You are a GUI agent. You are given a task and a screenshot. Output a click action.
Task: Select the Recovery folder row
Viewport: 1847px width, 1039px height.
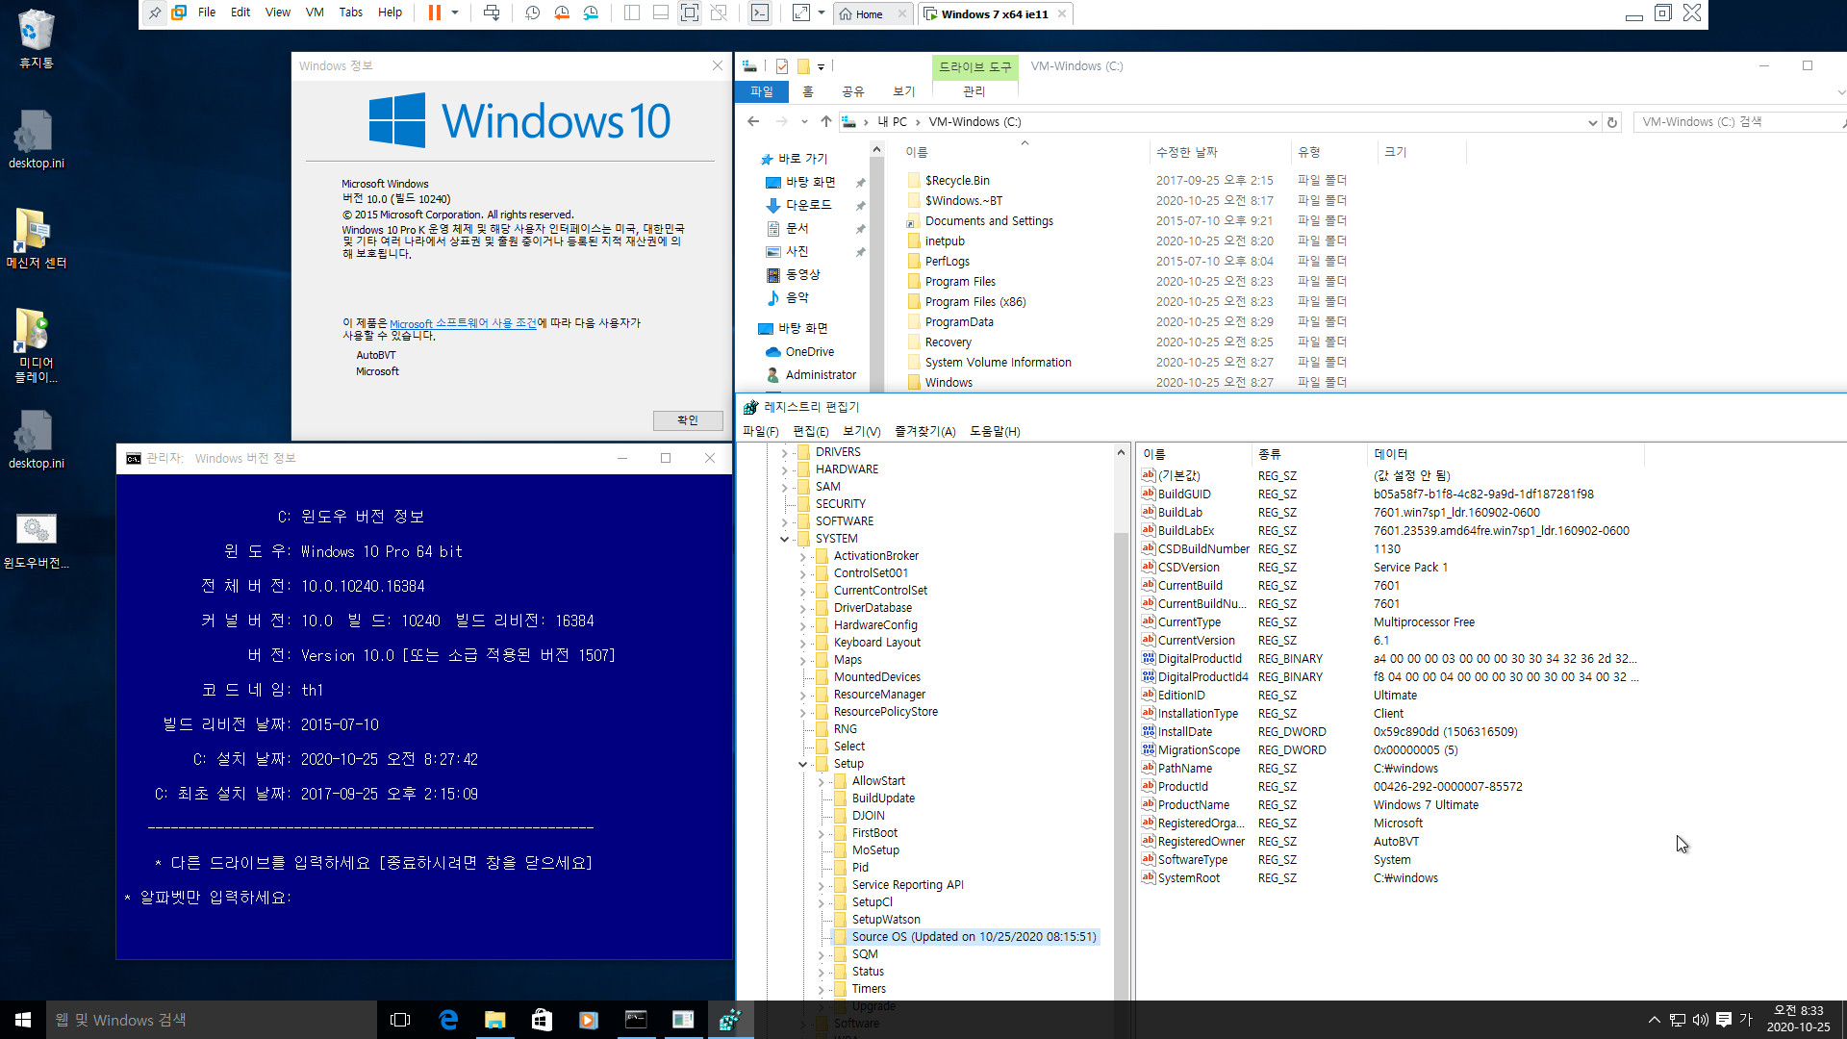(x=948, y=342)
